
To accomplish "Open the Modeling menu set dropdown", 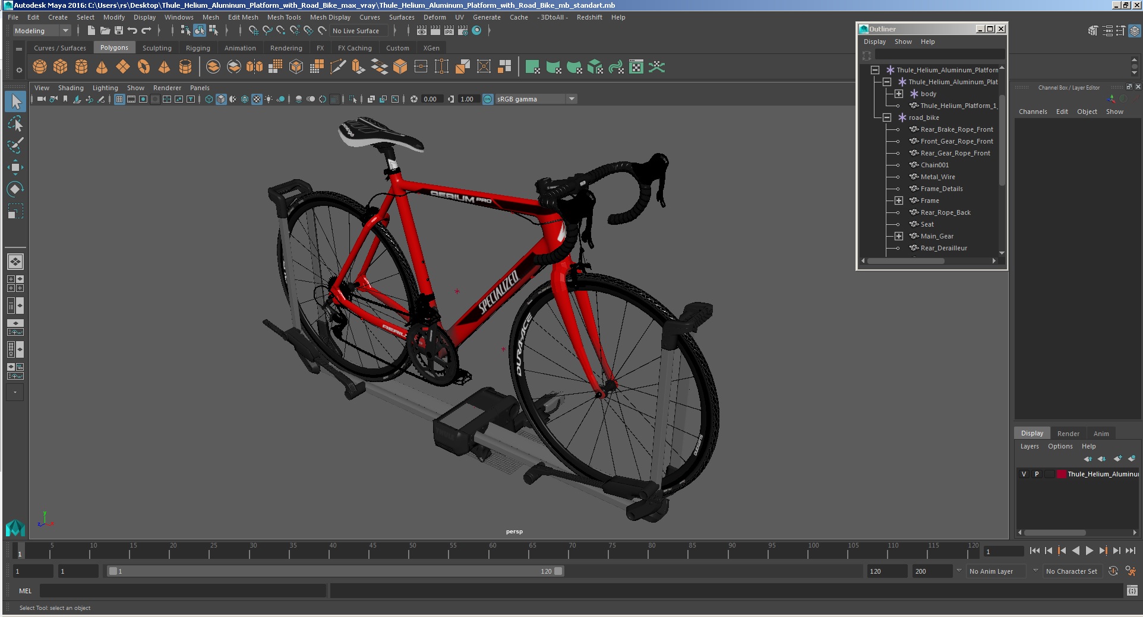I will pos(42,31).
